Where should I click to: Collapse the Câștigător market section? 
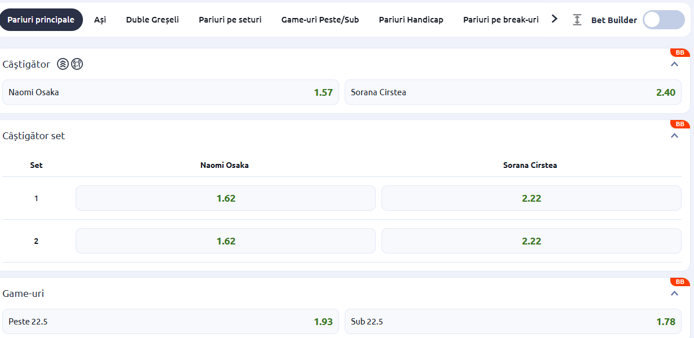coord(674,64)
